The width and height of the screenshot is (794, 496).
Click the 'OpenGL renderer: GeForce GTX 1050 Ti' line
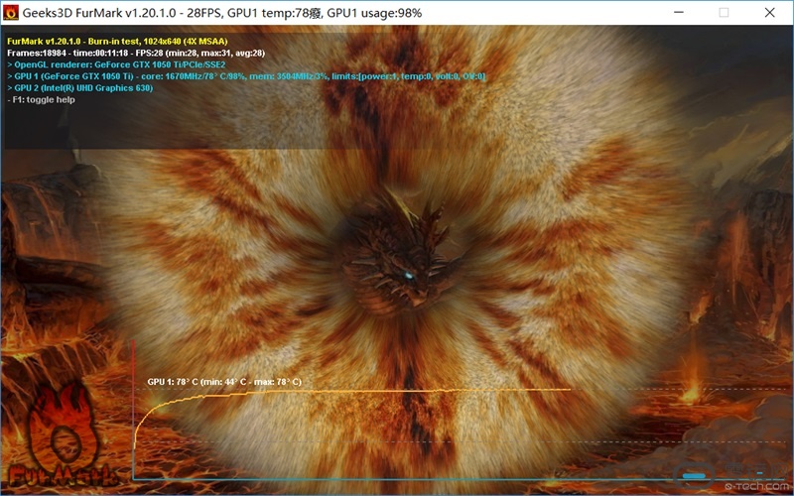tap(116, 64)
